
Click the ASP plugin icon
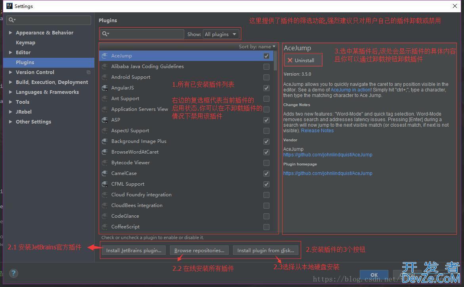[105, 120]
